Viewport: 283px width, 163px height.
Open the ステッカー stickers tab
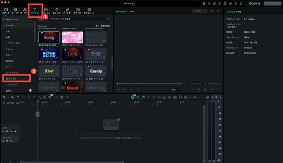coord(78,11)
